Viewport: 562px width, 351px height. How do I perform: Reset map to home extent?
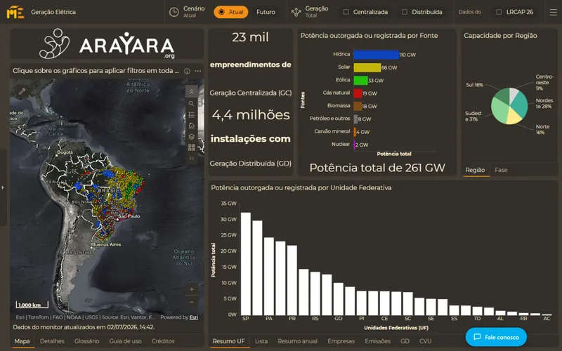[191, 126]
